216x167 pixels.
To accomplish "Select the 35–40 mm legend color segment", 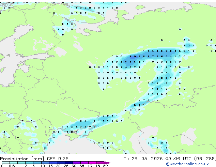I will (x=84, y=163).
